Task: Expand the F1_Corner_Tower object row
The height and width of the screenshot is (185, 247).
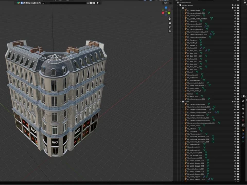Action: [183, 16]
